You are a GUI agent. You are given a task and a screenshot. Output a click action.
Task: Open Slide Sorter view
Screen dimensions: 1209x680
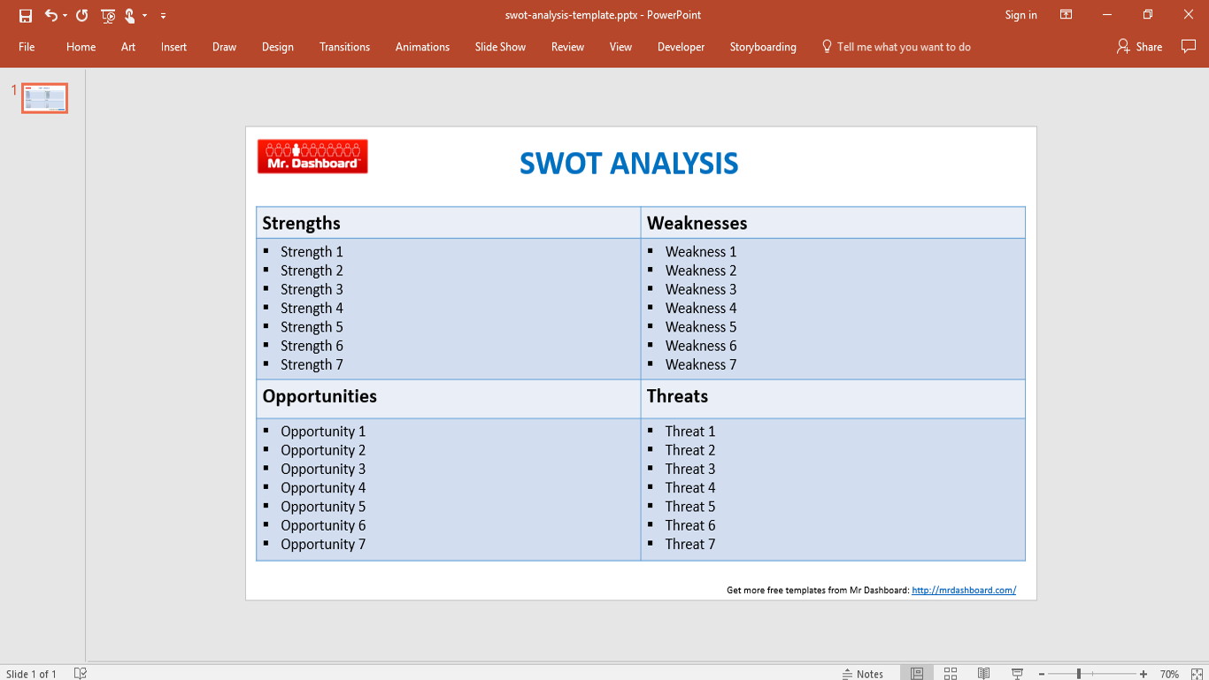coord(951,674)
